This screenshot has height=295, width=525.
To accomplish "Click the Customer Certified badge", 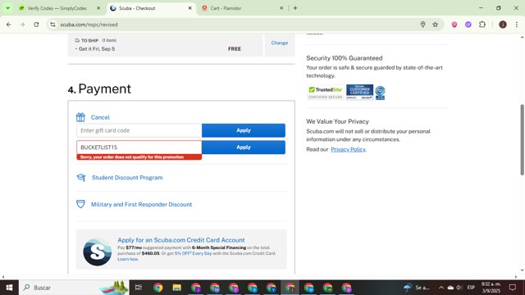I will (359, 92).
